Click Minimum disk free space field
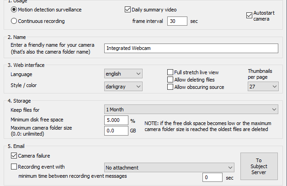The height and width of the screenshot is (186, 287). tap(116, 120)
